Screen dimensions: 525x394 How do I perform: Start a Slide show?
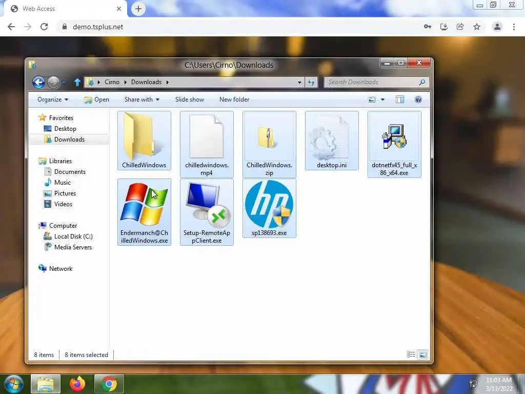point(190,100)
